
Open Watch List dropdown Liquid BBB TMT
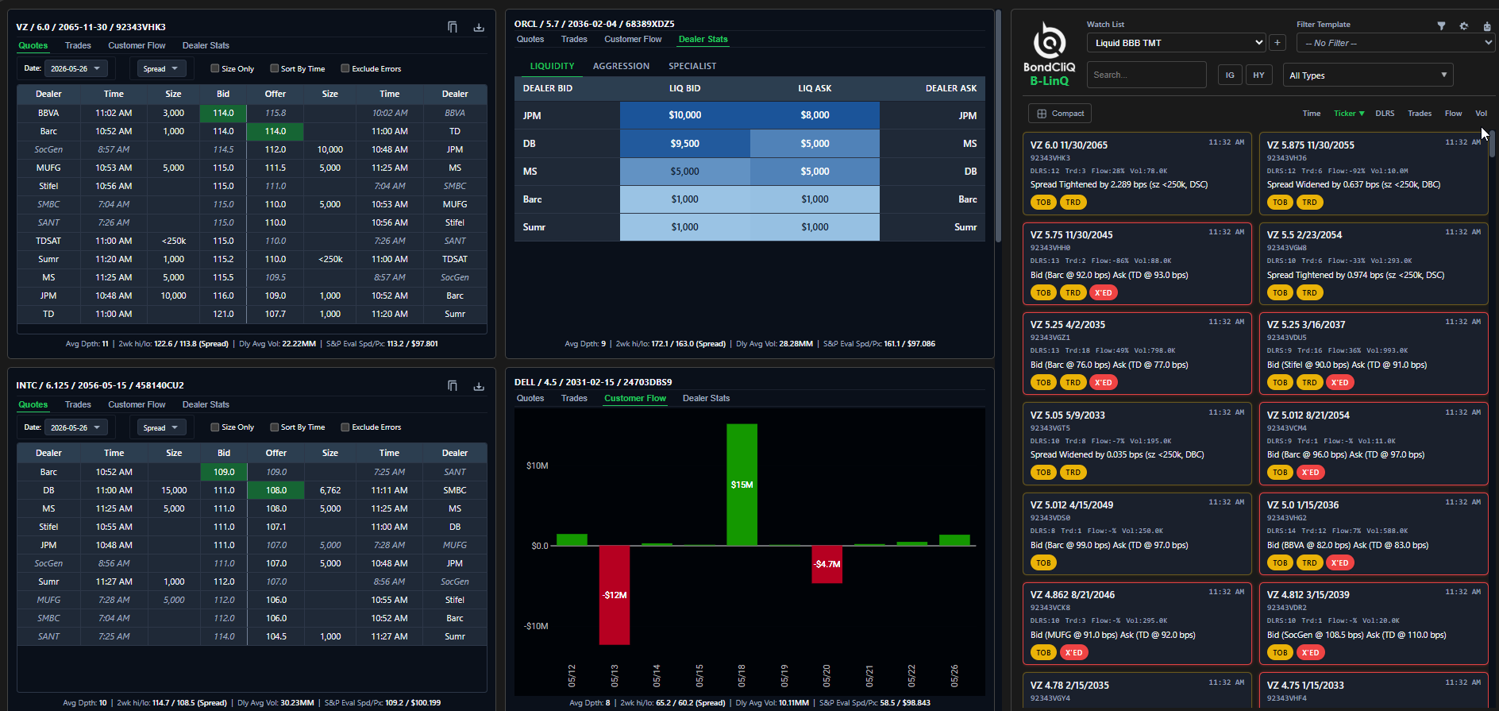pos(1176,43)
